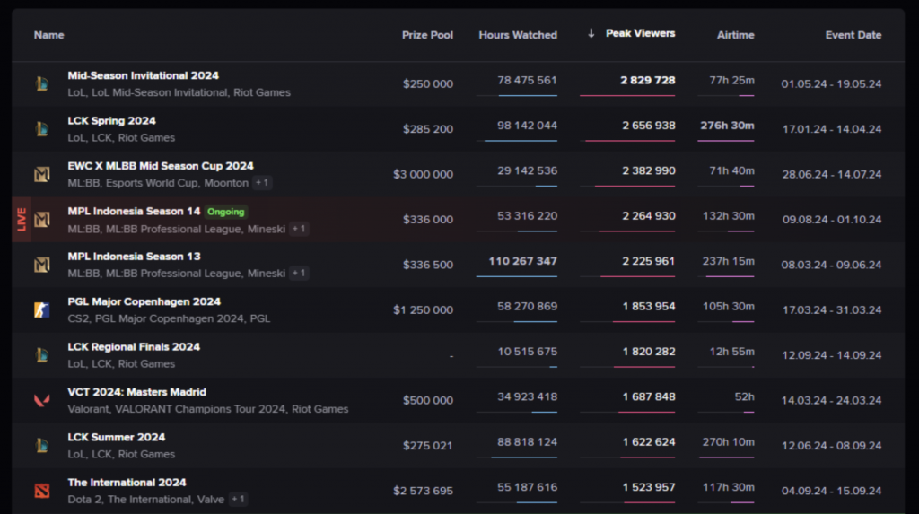Expand the +1 tag on EWC X MLBB row

point(262,183)
